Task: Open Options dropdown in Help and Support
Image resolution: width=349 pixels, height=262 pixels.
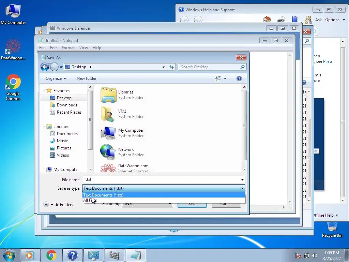Action: pyautogui.click(x=335, y=19)
